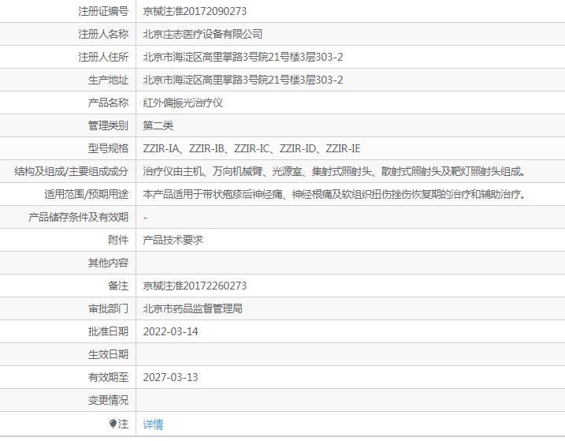Select approval date 2022-03-14
Screen dimensions: 565x441
point(170,331)
